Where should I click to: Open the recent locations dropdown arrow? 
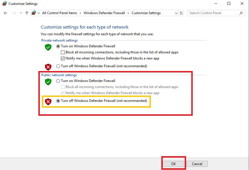21,13
